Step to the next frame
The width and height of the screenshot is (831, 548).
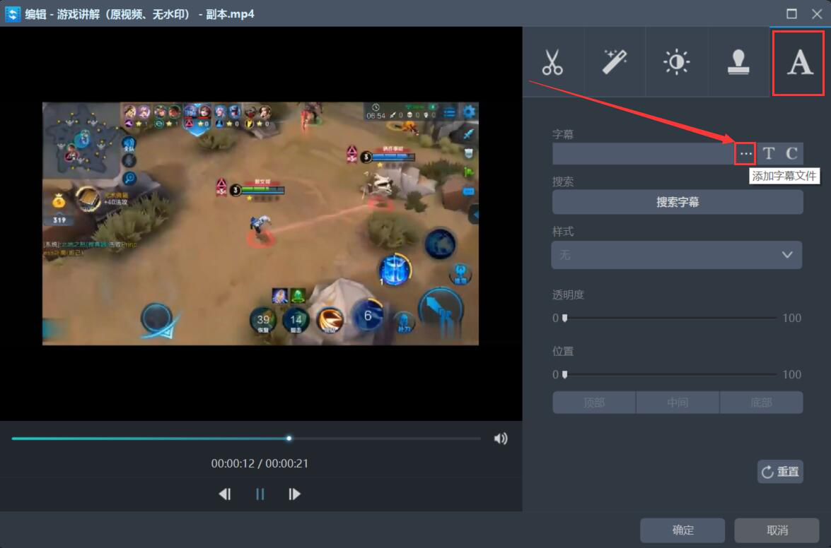pos(295,494)
